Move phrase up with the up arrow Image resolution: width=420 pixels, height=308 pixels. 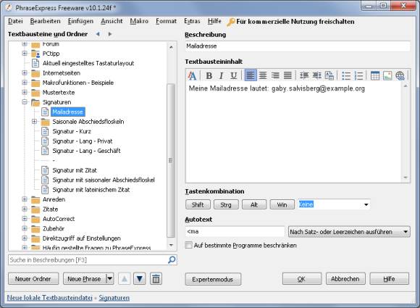[125, 279]
